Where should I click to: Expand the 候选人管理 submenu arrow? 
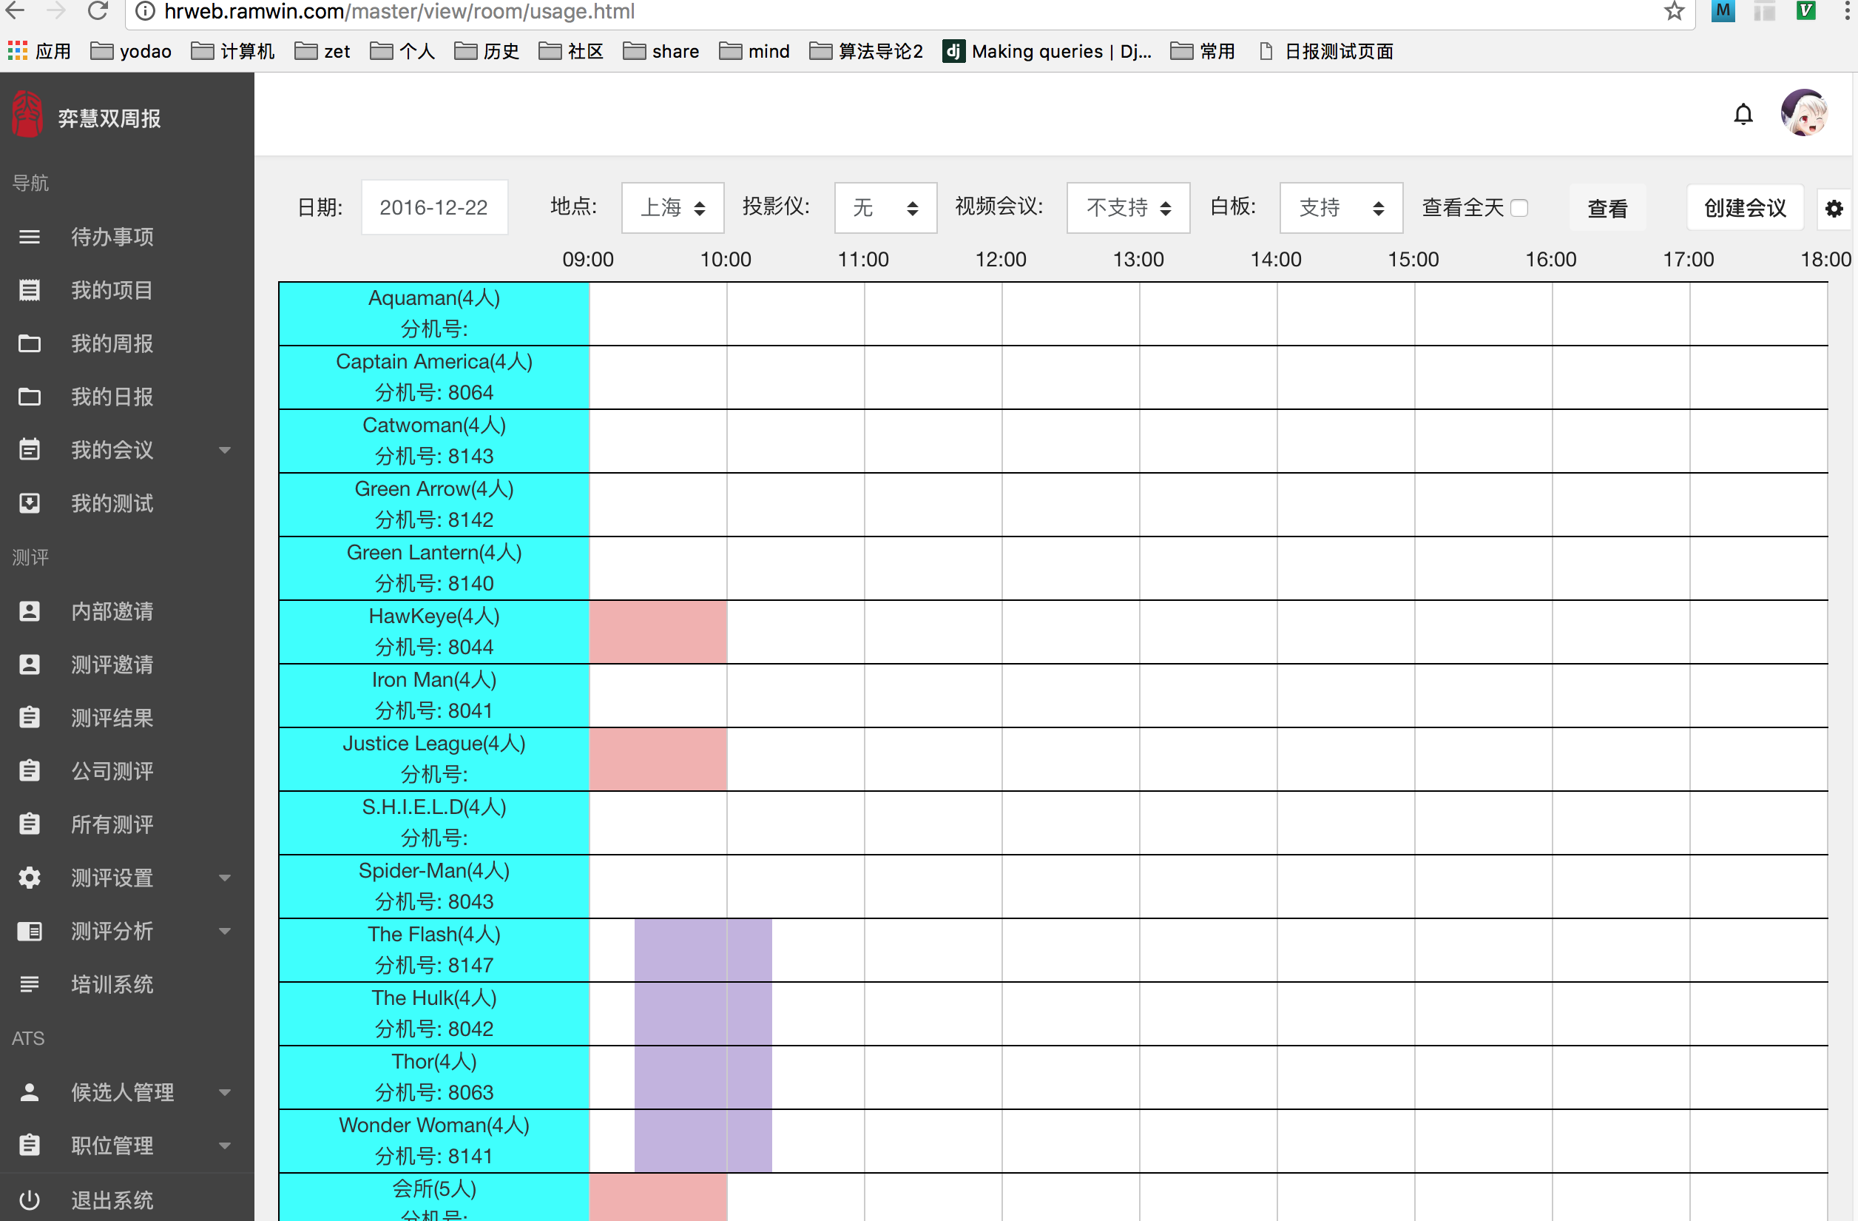(x=225, y=1092)
